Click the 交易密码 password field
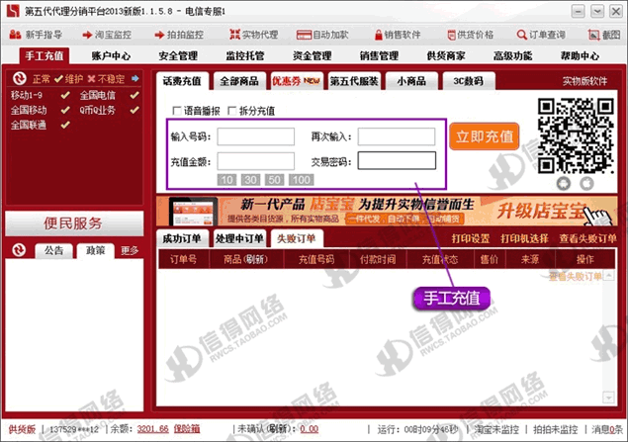628x442 pixels. [x=396, y=161]
